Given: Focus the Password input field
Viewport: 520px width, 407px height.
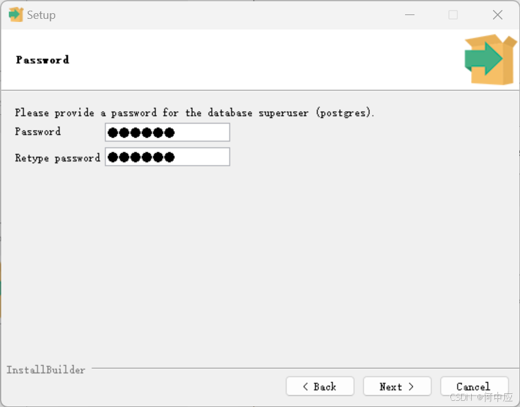Looking at the screenshot, I should pyautogui.click(x=168, y=133).
